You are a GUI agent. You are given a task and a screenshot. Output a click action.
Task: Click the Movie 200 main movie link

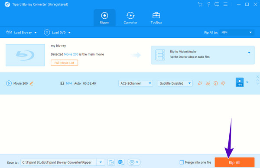coord(71,54)
